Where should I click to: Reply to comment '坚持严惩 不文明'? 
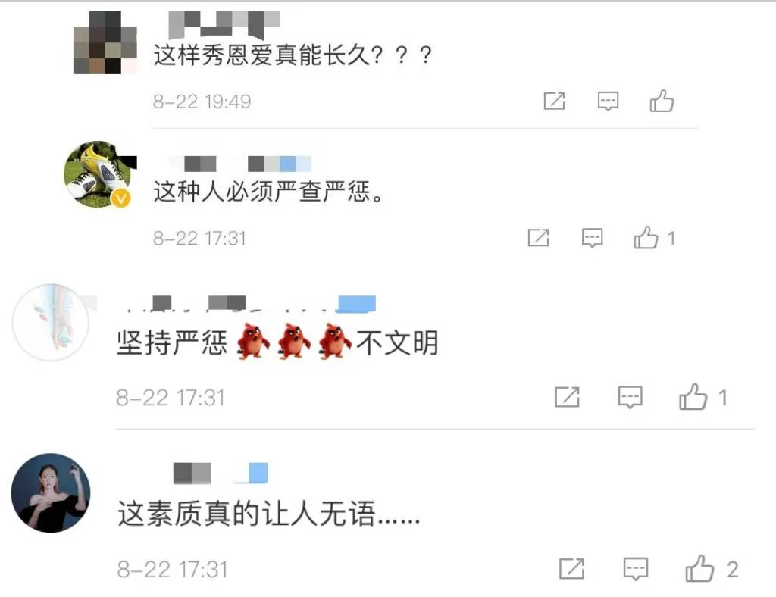pyautogui.click(x=630, y=397)
